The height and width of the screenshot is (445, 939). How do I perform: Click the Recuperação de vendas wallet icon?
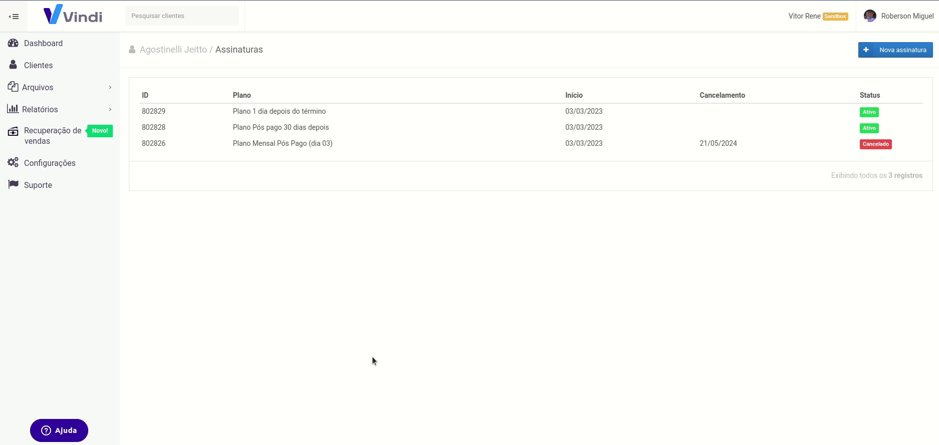(13, 132)
